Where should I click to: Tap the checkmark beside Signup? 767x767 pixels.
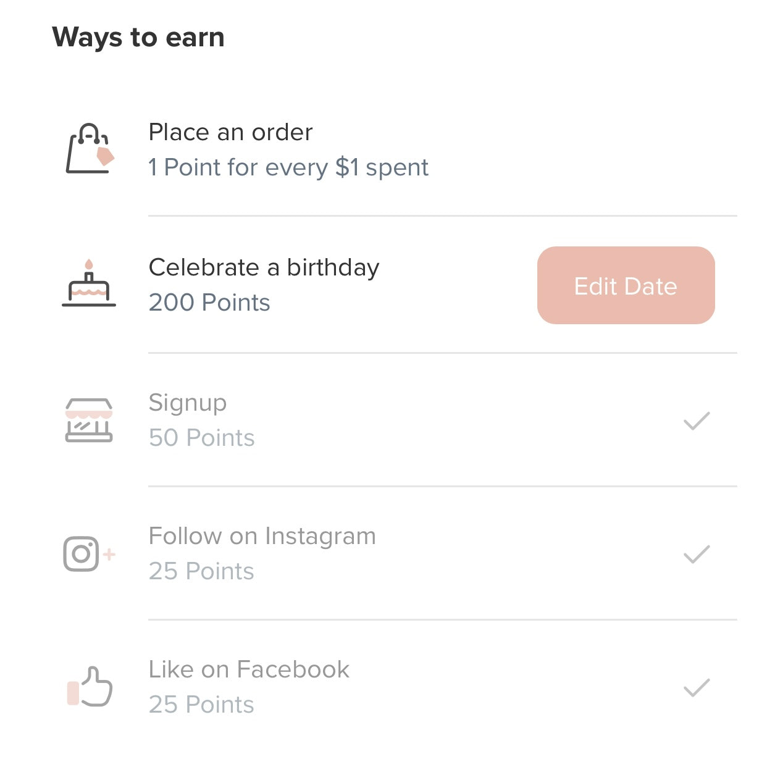tap(697, 421)
